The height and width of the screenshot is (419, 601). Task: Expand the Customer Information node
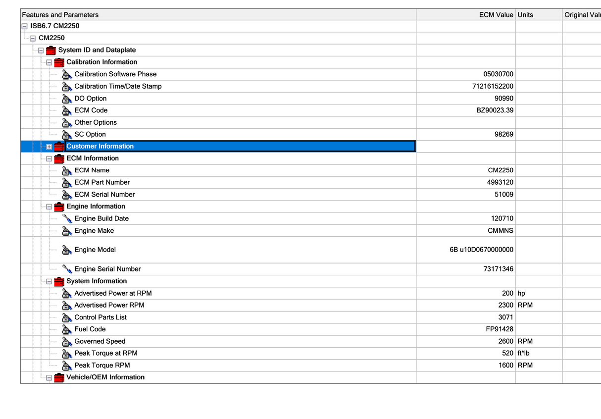click(49, 147)
